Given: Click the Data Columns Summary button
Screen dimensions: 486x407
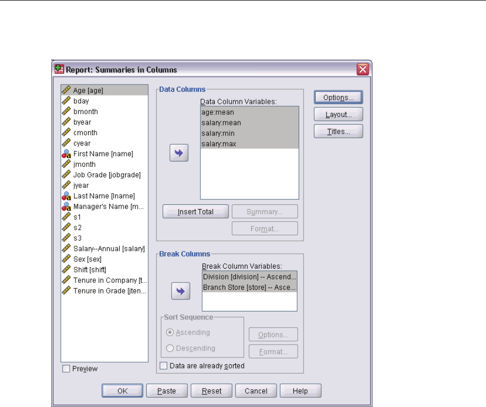Looking at the screenshot, I should (x=265, y=211).
